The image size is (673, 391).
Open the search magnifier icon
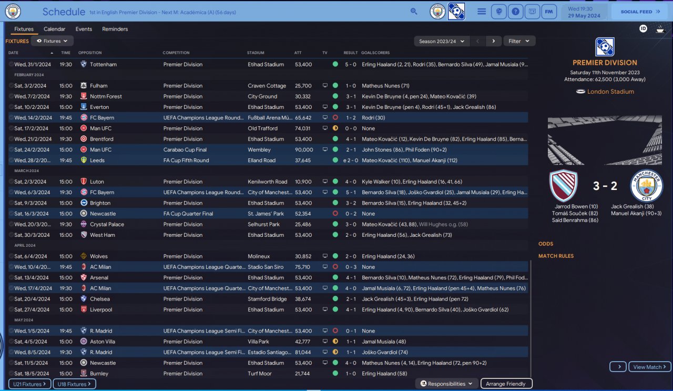(x=414, y=11)
